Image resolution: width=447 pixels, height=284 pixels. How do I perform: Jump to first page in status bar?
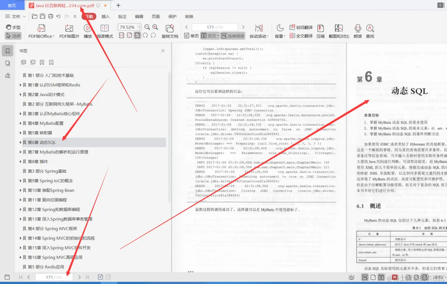[x=21, y=277]
